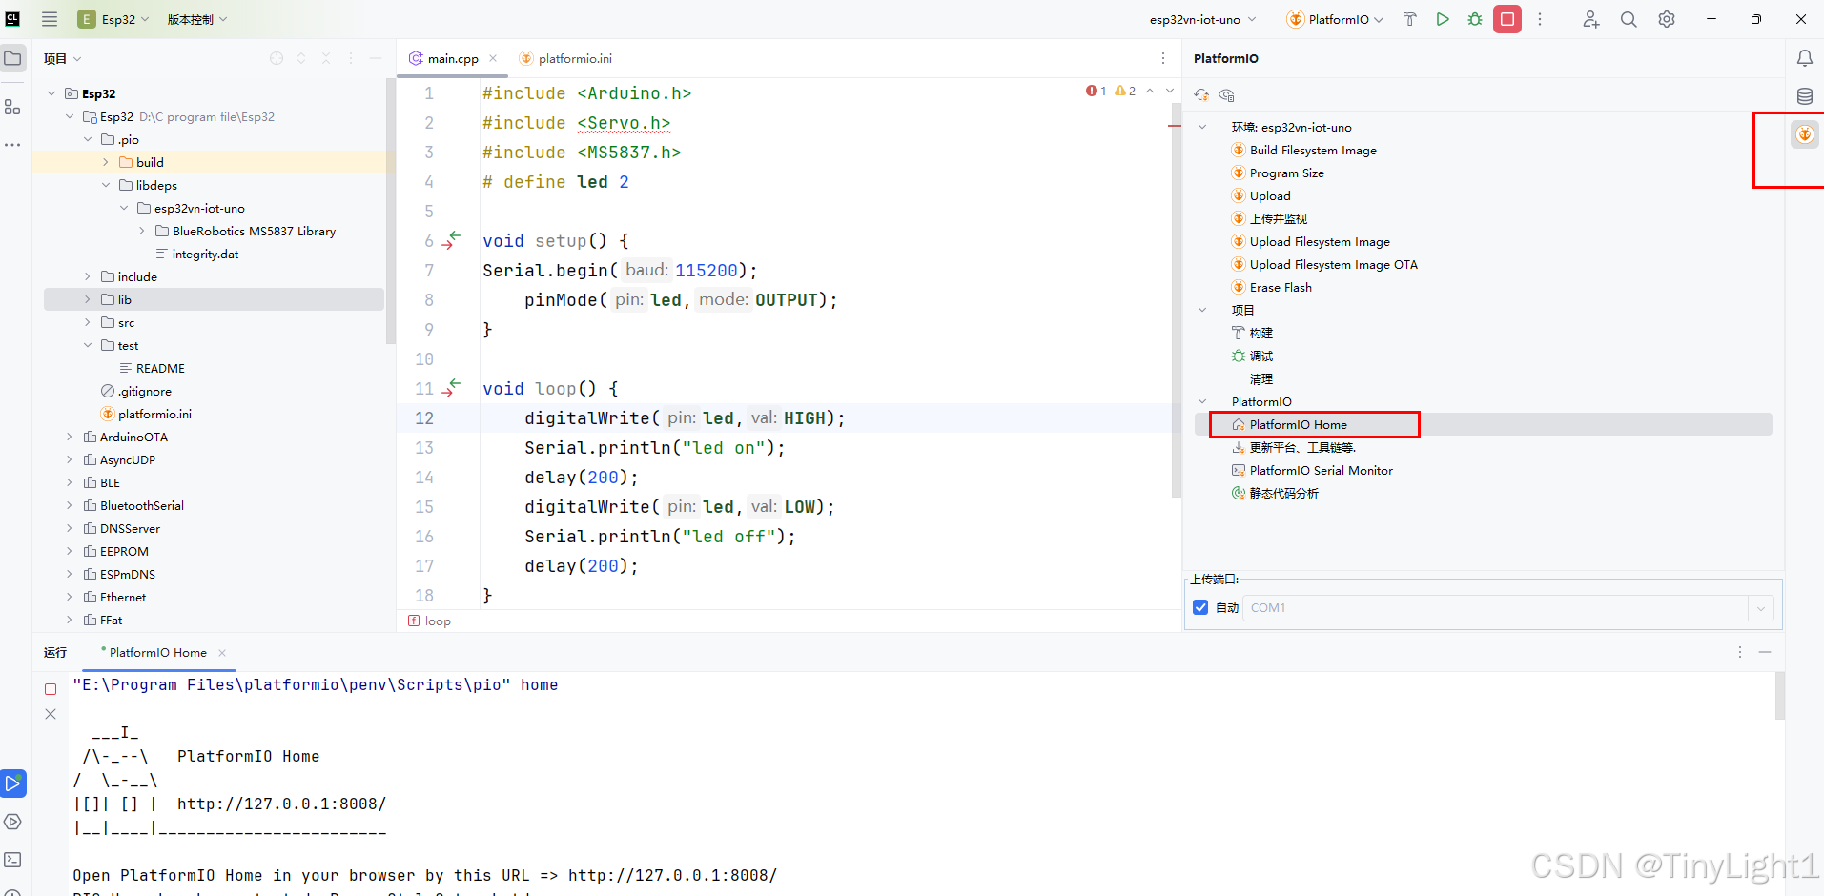This screenshot has width=1824, height=896.
Task: Click the error count indicator in editor
Action: tap(1096, 91)
